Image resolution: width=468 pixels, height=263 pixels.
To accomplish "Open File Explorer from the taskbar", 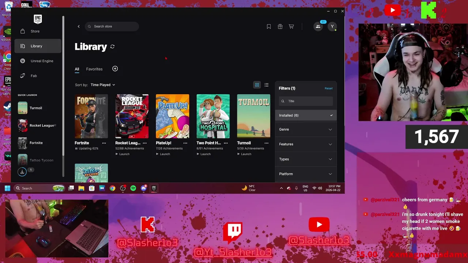I will point(81,188).
